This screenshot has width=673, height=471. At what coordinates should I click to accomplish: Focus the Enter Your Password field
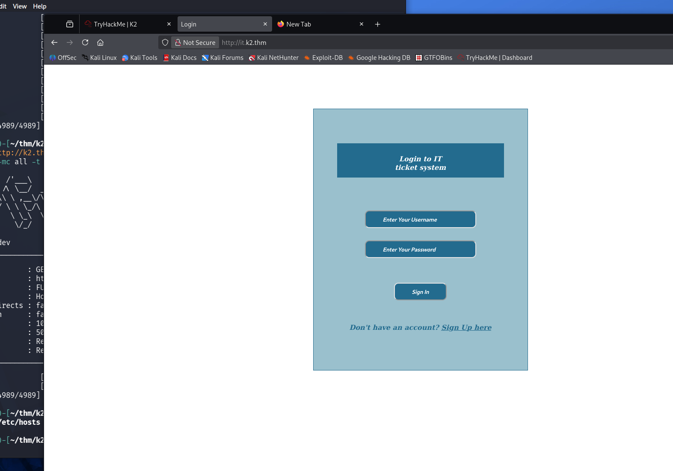[x=421, y=249]
